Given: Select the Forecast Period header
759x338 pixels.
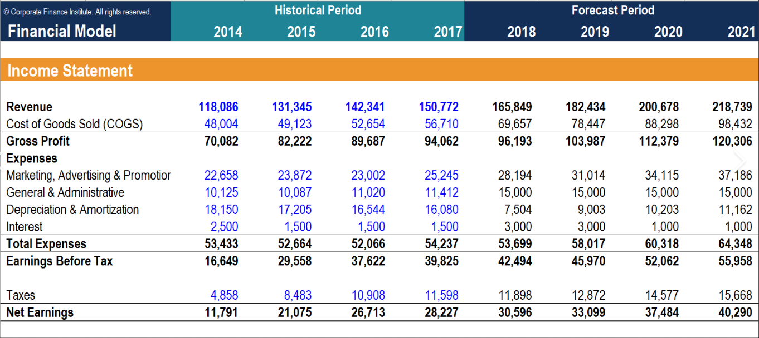Looking at the screenshot, I should point(613,10).
